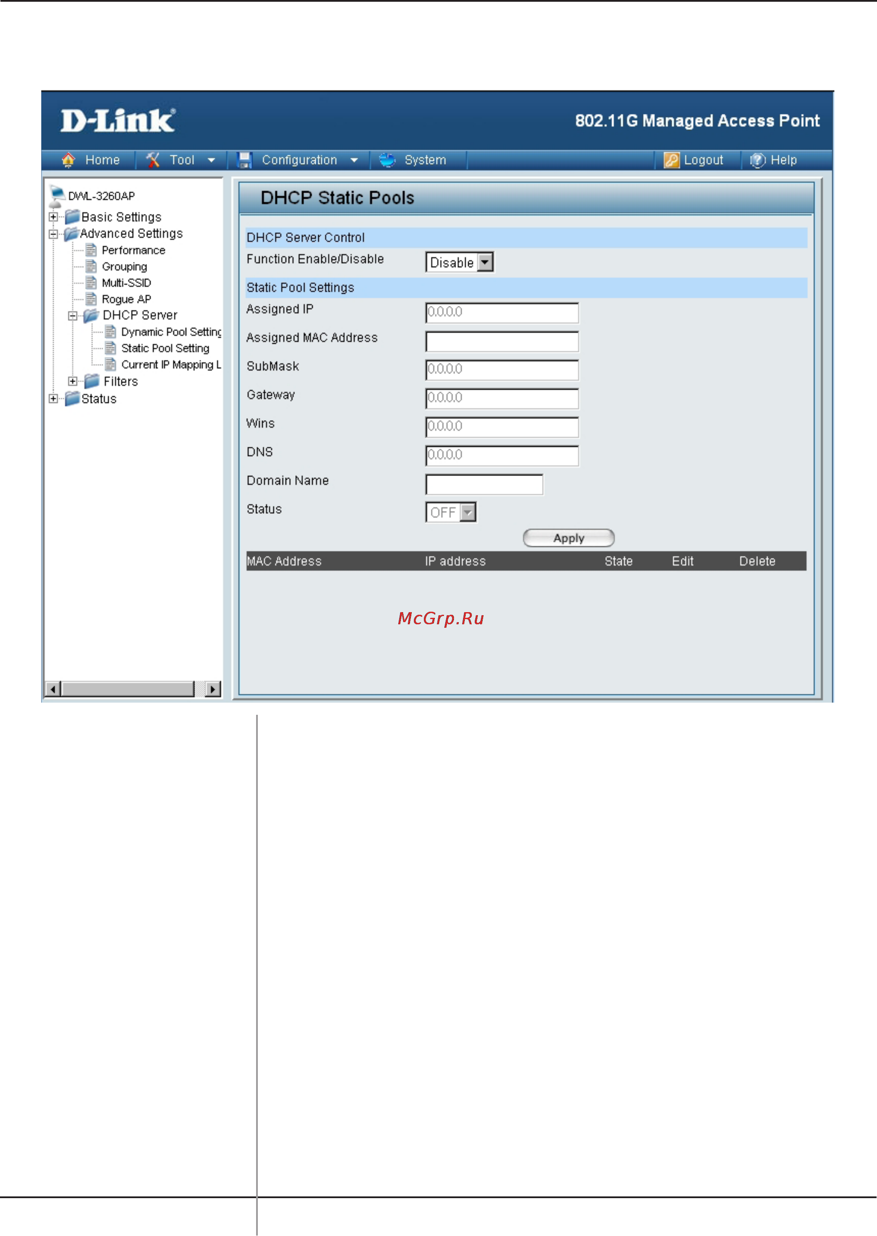Click the State column header
This screenshot has width=877, height=1236.
(x=618, y=561)
